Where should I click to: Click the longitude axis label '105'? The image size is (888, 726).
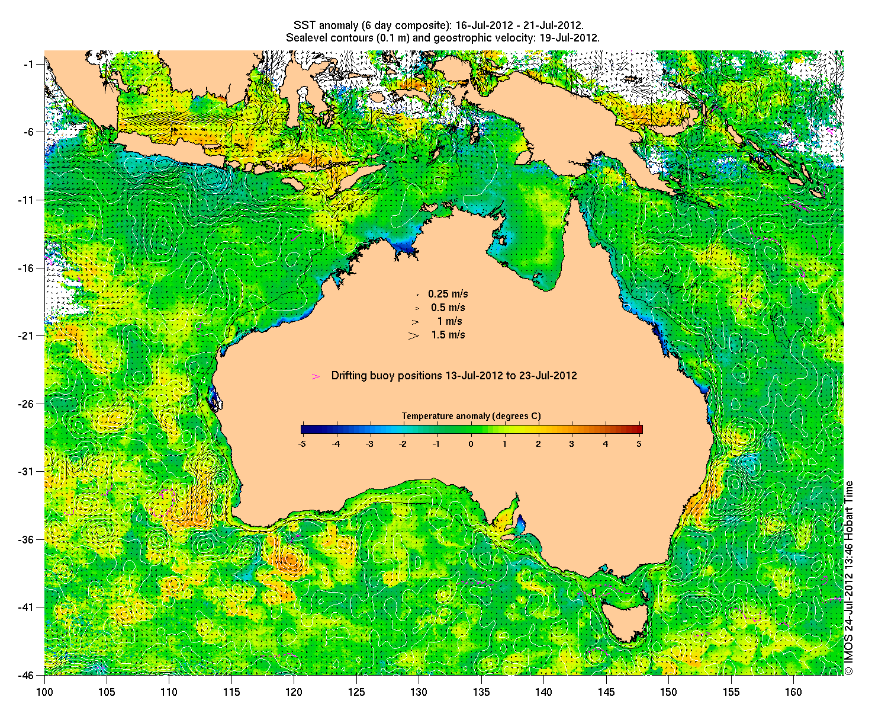pyautogui.click(x=107, y=692)
